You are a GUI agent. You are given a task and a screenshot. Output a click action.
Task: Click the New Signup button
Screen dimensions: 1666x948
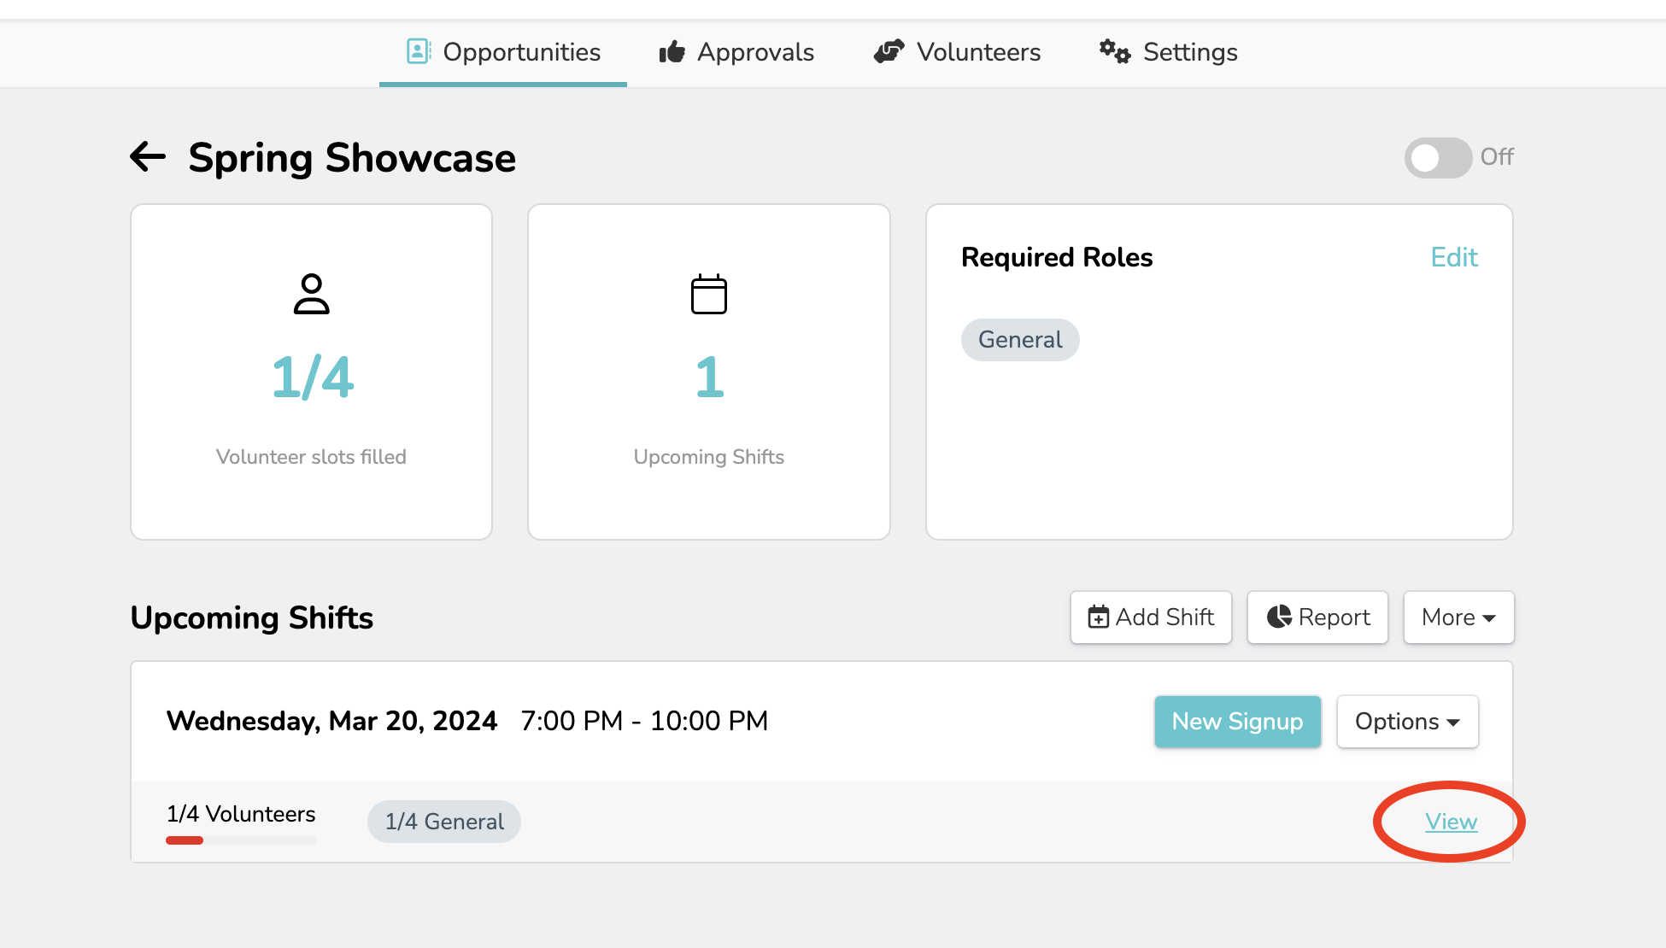pos(1236,722)
